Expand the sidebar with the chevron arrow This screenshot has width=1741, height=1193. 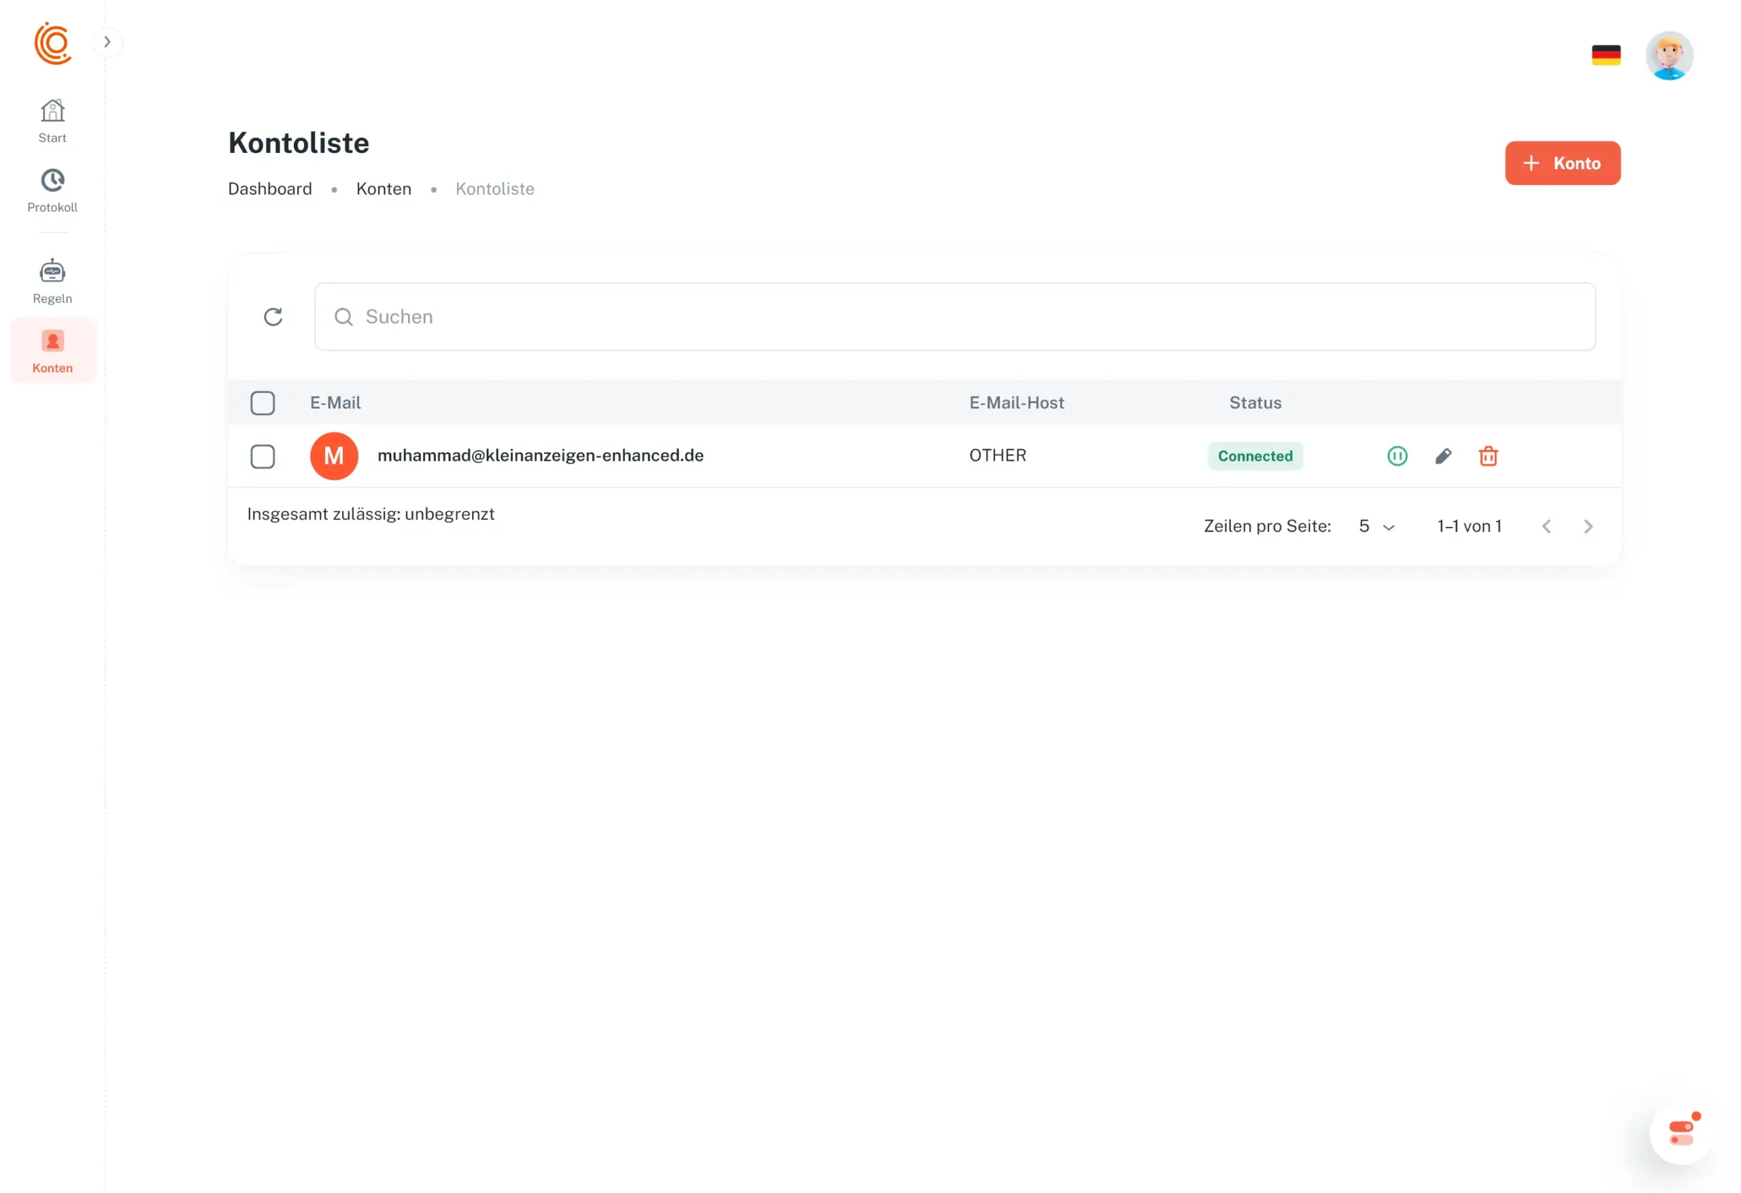(x=107, y=42)
